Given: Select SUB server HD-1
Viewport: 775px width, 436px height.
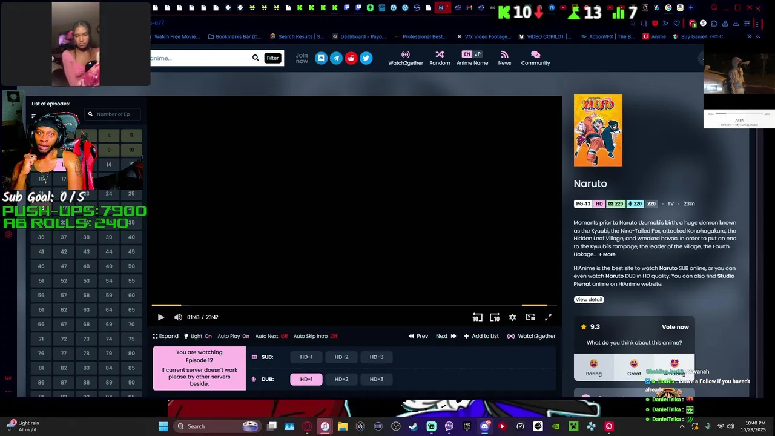Looking at the screenshot, I should (306, 357).
